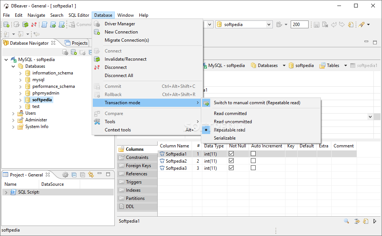Toggle Auto Increment checkbox for Softpedia2

click(253, 161)
